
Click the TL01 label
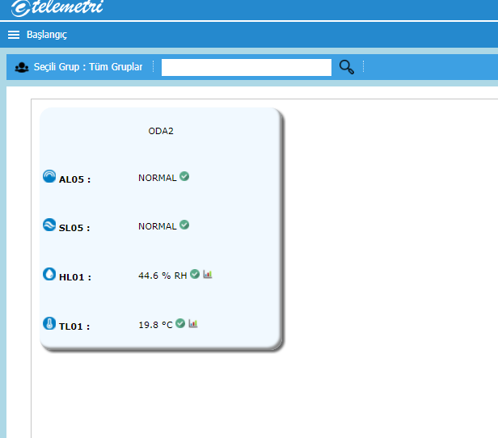tap(74, 326)
